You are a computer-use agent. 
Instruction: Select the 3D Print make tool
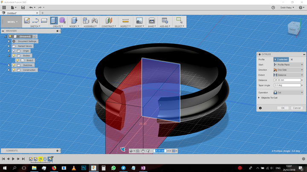click(152, 20)
